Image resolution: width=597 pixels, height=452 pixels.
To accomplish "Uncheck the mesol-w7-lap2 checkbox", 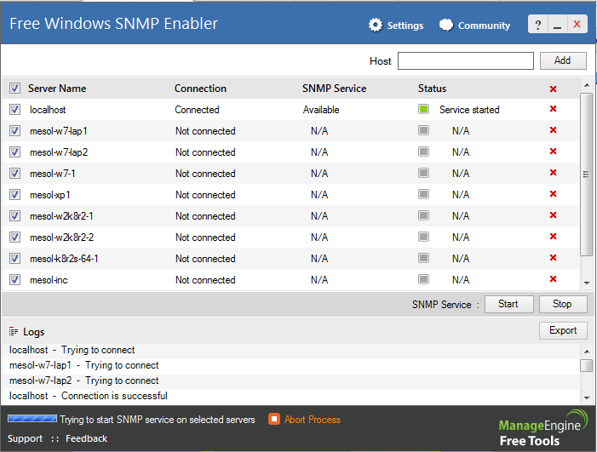I will (x=14, y=152).
